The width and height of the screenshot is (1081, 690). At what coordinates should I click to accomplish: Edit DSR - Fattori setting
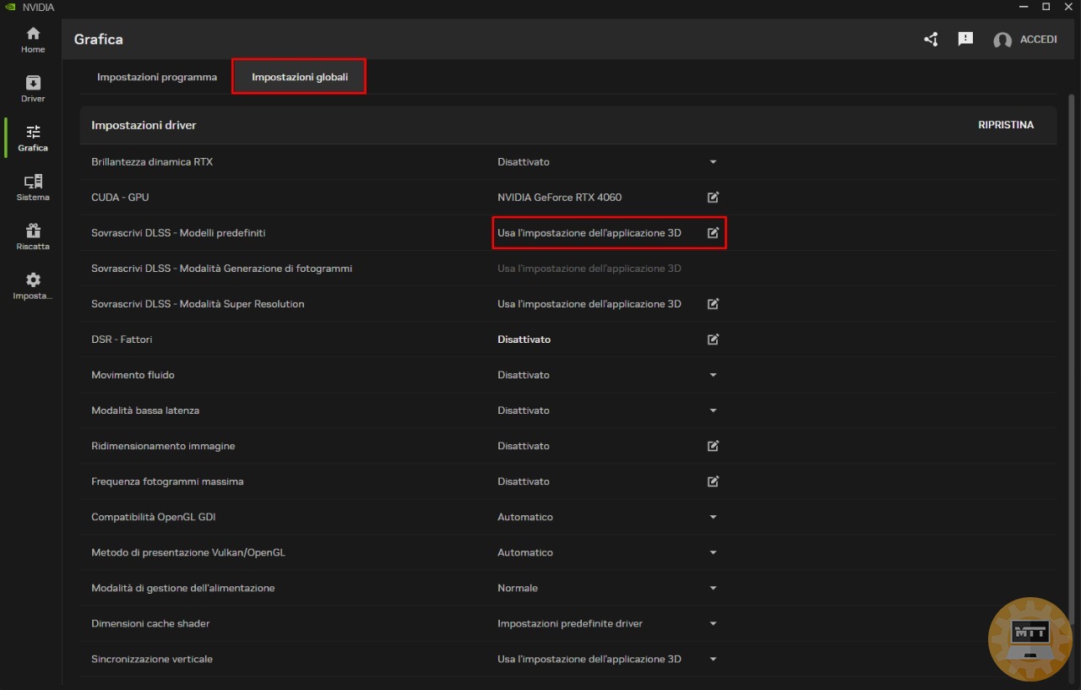click(713, 340)
